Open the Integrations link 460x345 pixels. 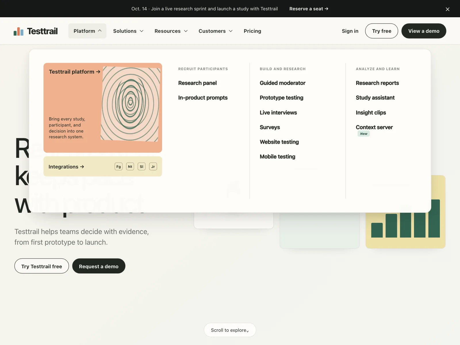click(x=66, y=167)
